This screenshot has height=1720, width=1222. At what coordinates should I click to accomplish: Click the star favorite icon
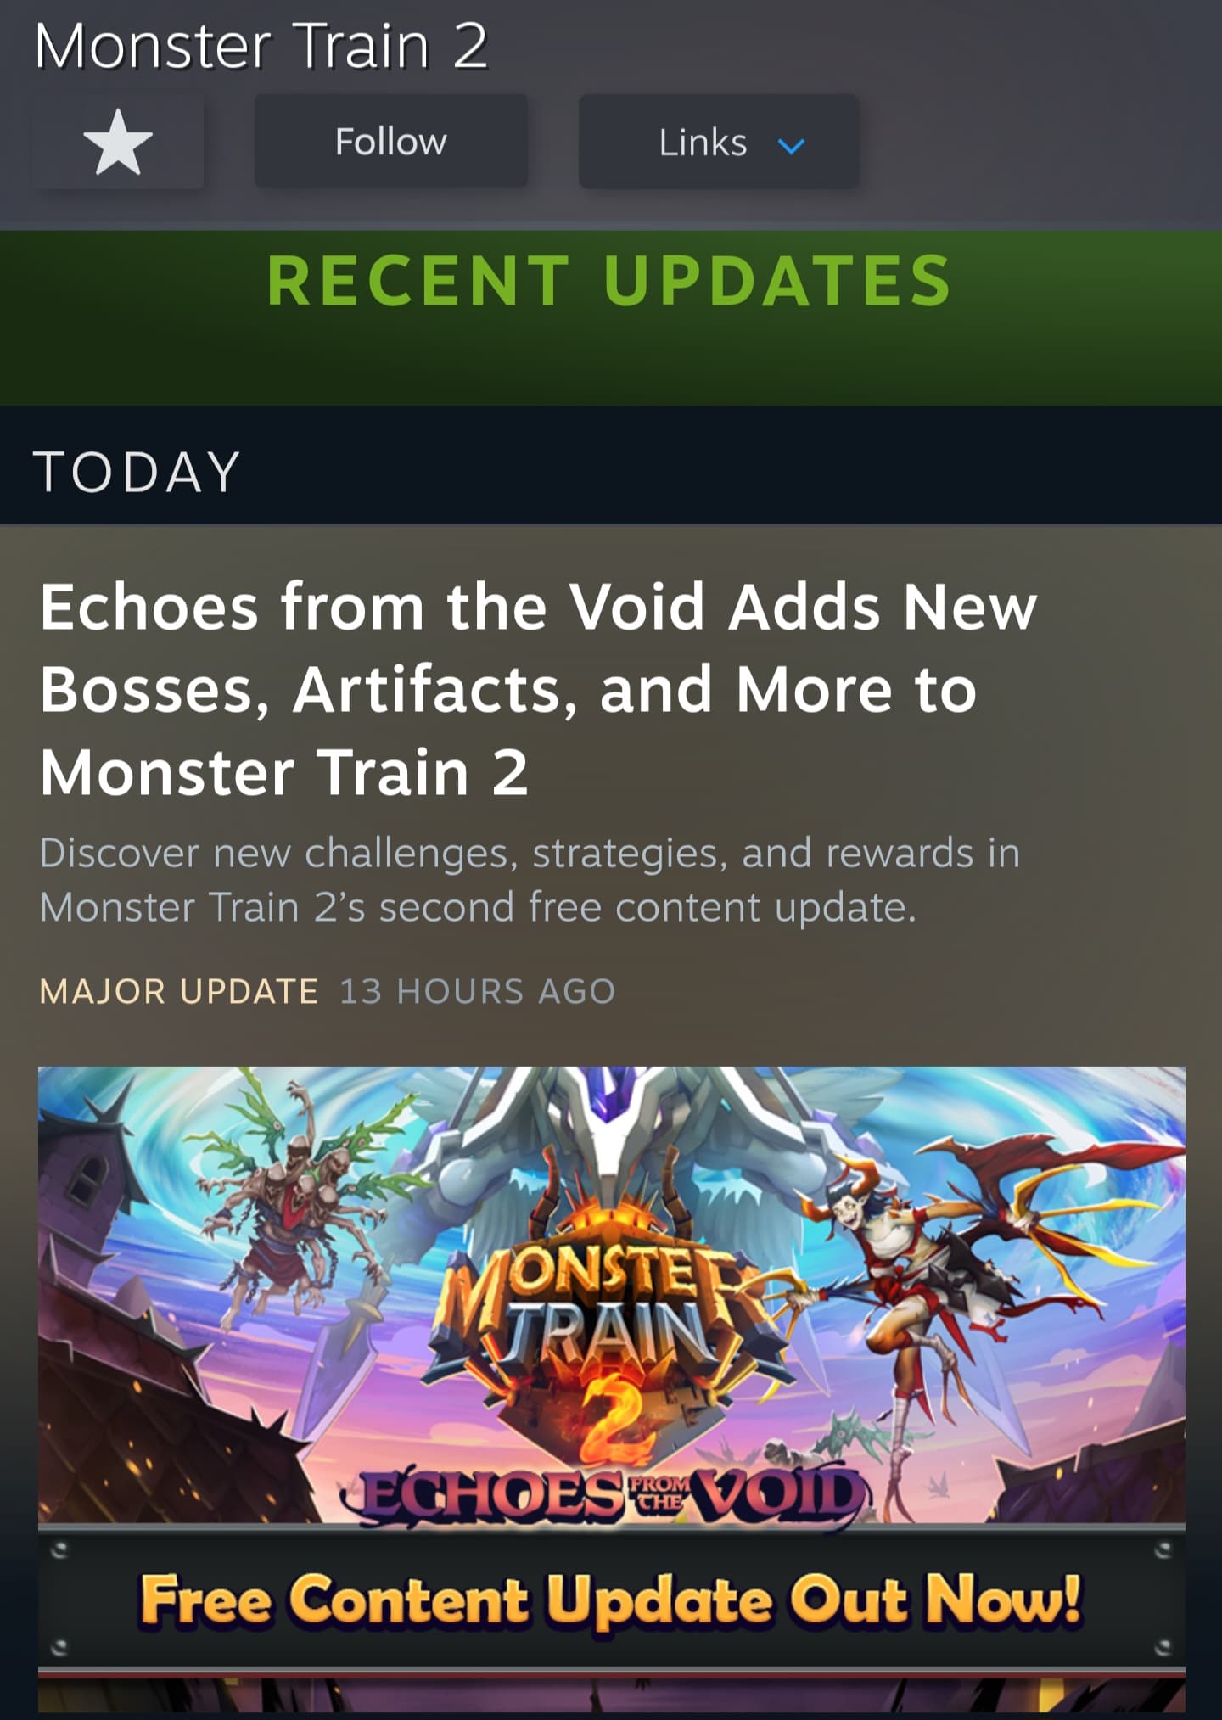coord(118,142)
